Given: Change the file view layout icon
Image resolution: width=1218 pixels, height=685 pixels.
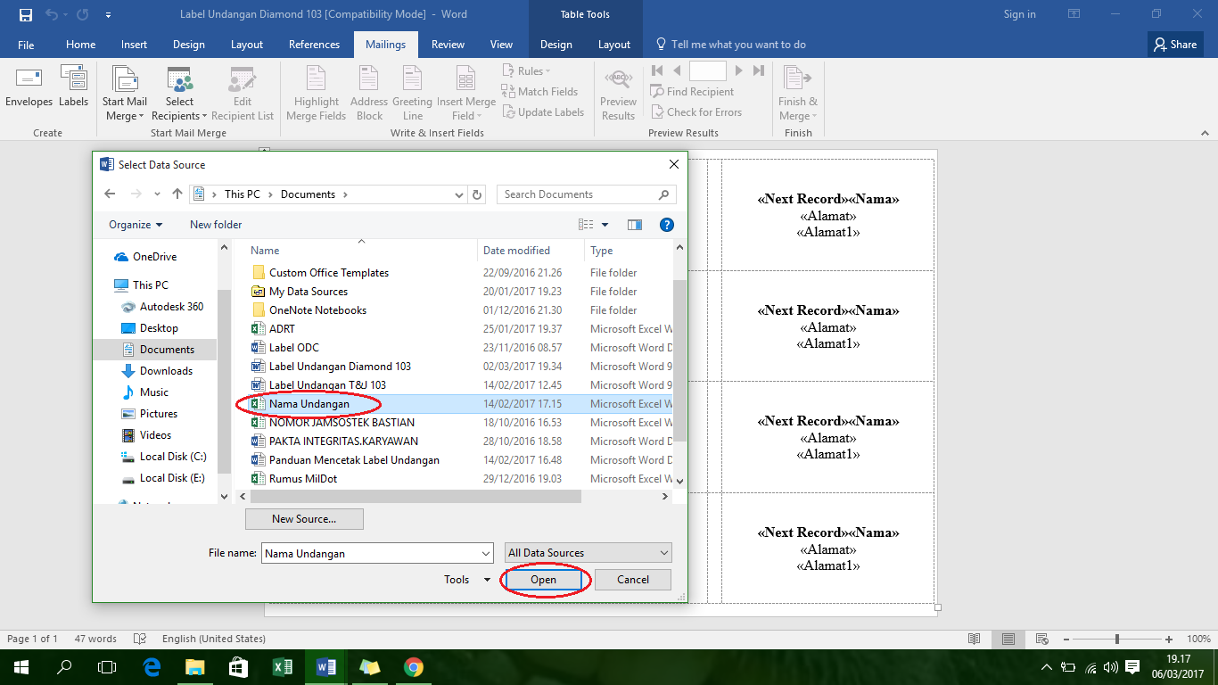Looking at the screenshot, I should (x=586, y=225).
